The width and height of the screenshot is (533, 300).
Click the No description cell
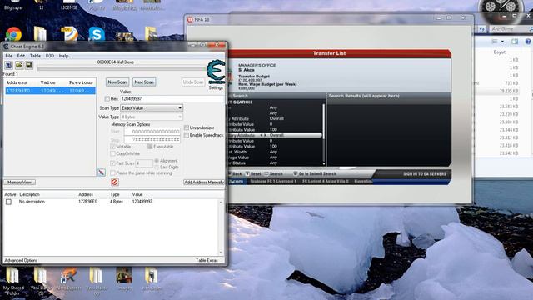tap(32, 202)
